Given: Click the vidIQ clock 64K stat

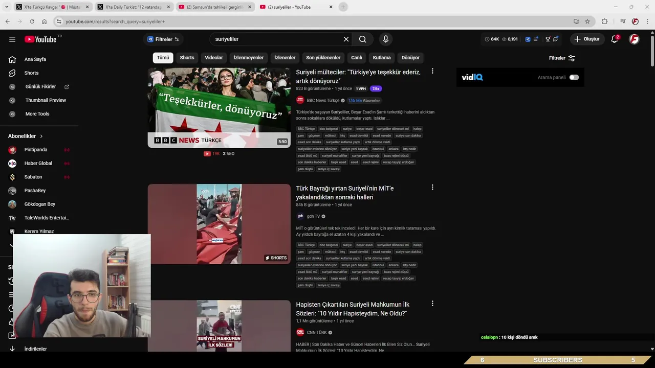Looking at the screenshot, I should coord(492,39).
